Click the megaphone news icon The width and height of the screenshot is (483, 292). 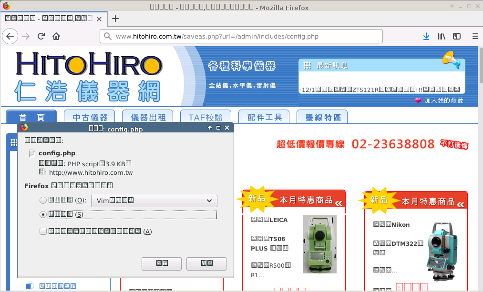coord(451,59)
